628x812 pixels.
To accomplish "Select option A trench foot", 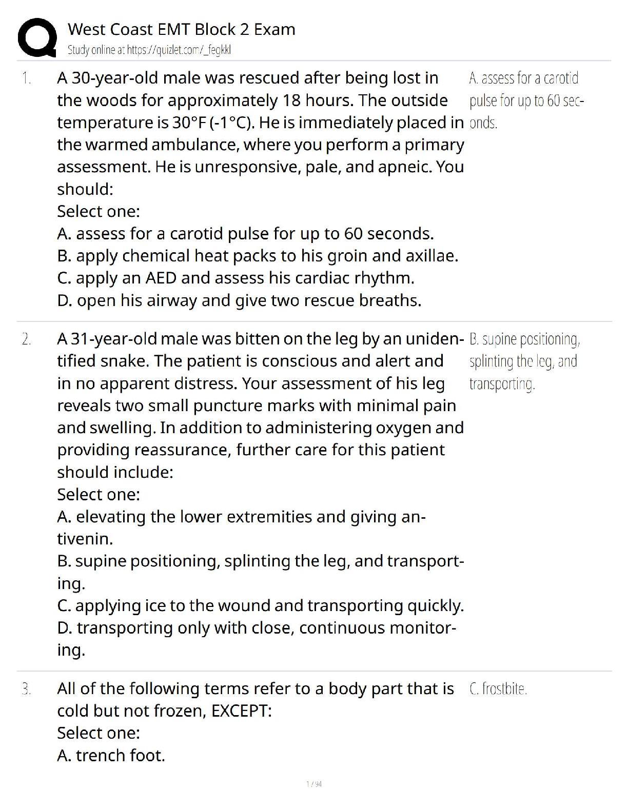I will 111,756.
